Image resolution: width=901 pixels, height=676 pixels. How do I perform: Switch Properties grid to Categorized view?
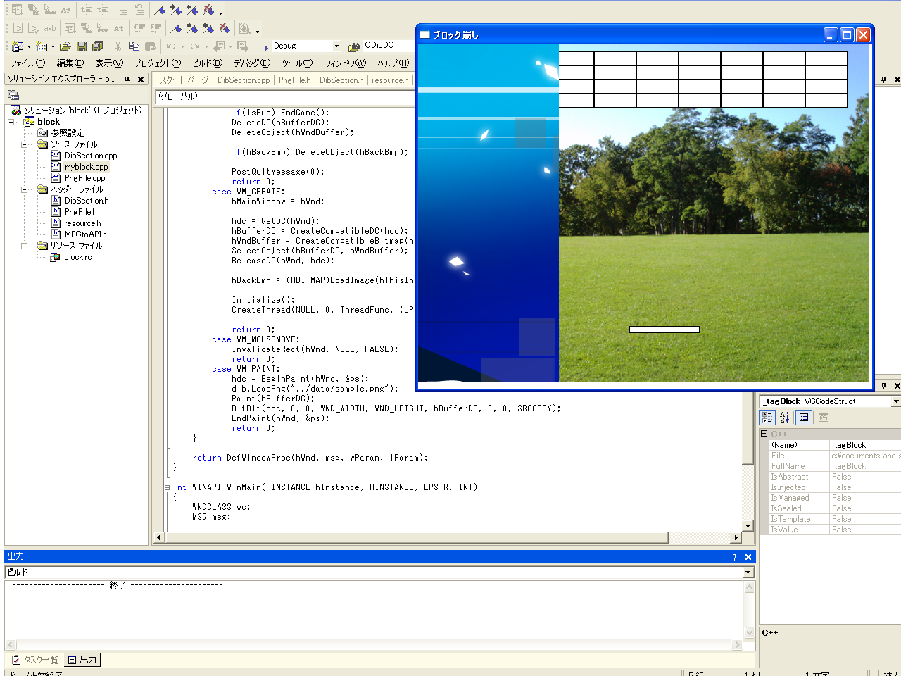[x=767, y=418]
